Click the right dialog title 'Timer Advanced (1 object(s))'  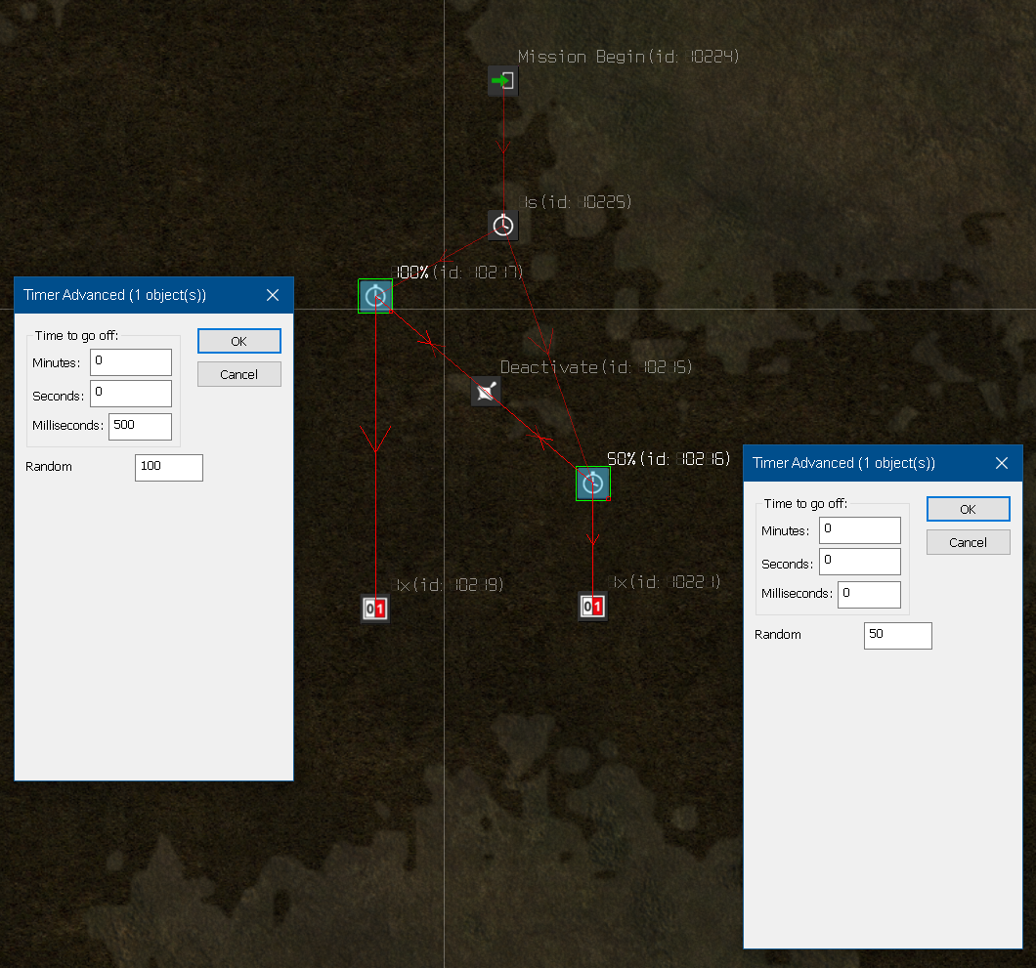point(843,463)
